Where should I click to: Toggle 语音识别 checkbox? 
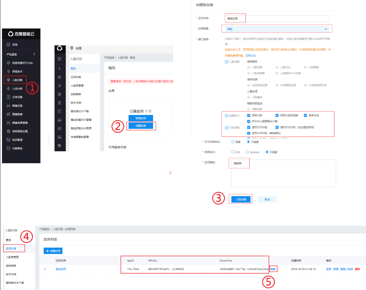pos(249,115)
